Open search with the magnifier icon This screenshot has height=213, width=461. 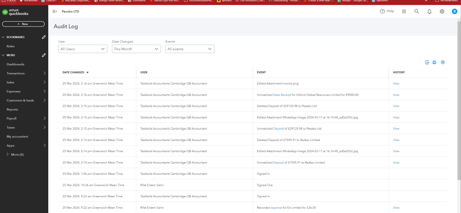(x=417, y=11)
